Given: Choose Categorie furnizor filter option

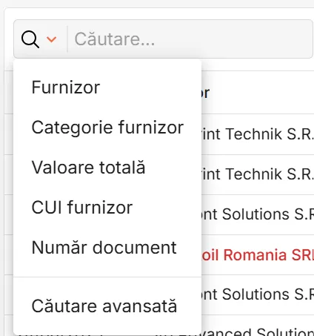Looking at the screenshot, I should 107,128.
